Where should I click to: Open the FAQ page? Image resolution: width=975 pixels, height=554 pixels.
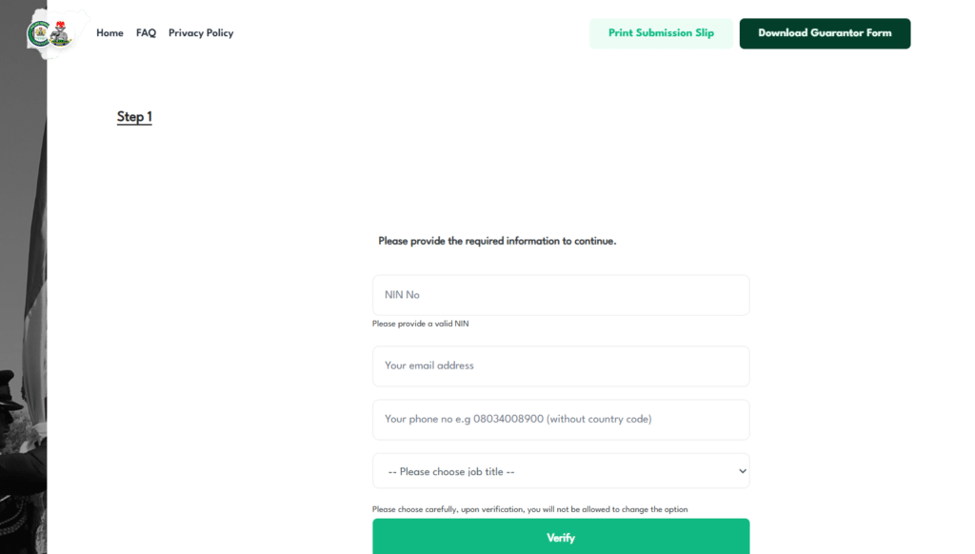pyautogui.click(x=146, y=33)
